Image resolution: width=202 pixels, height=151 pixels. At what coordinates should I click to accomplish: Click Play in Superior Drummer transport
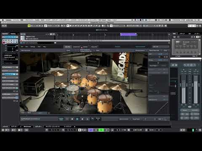(x=77, y=119)
